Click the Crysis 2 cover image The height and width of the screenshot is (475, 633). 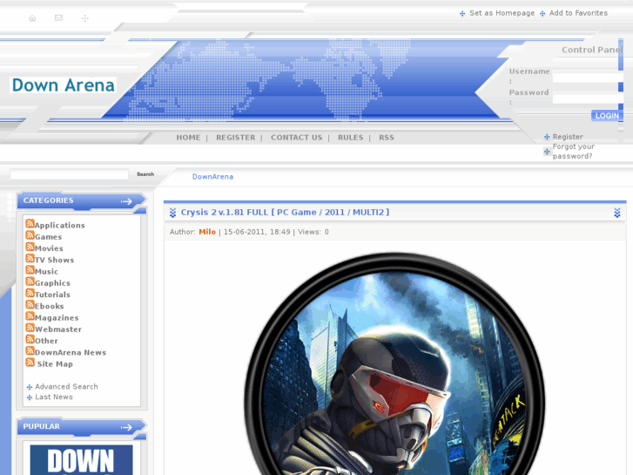pos(394,364)
